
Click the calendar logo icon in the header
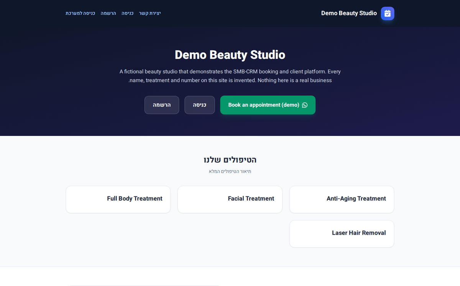(x=387, y=13)
